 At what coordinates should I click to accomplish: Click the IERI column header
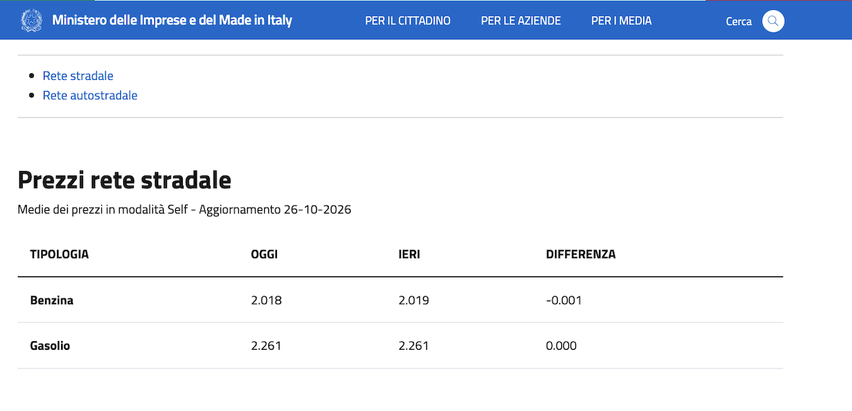click(x=409, y=254)
